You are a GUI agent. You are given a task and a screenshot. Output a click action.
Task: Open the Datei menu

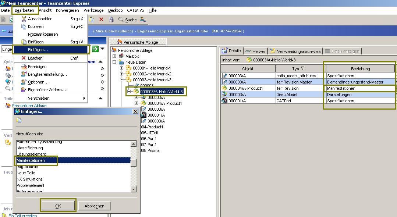[6, 10]
